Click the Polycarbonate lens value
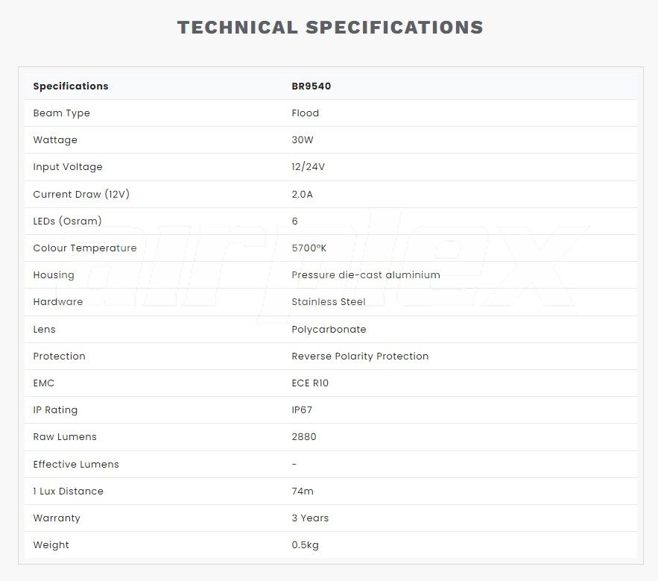Image resolution: width=658 pixels, height=581 pixels. click(329, 330)
